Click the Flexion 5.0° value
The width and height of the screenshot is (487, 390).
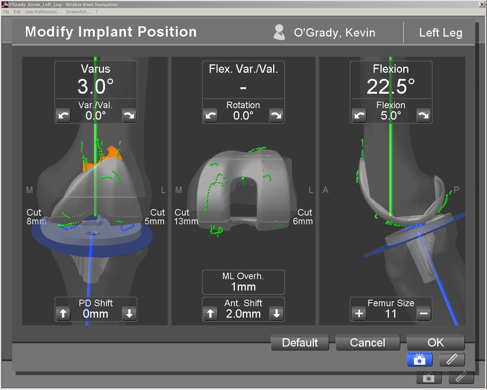click(391, 116)
